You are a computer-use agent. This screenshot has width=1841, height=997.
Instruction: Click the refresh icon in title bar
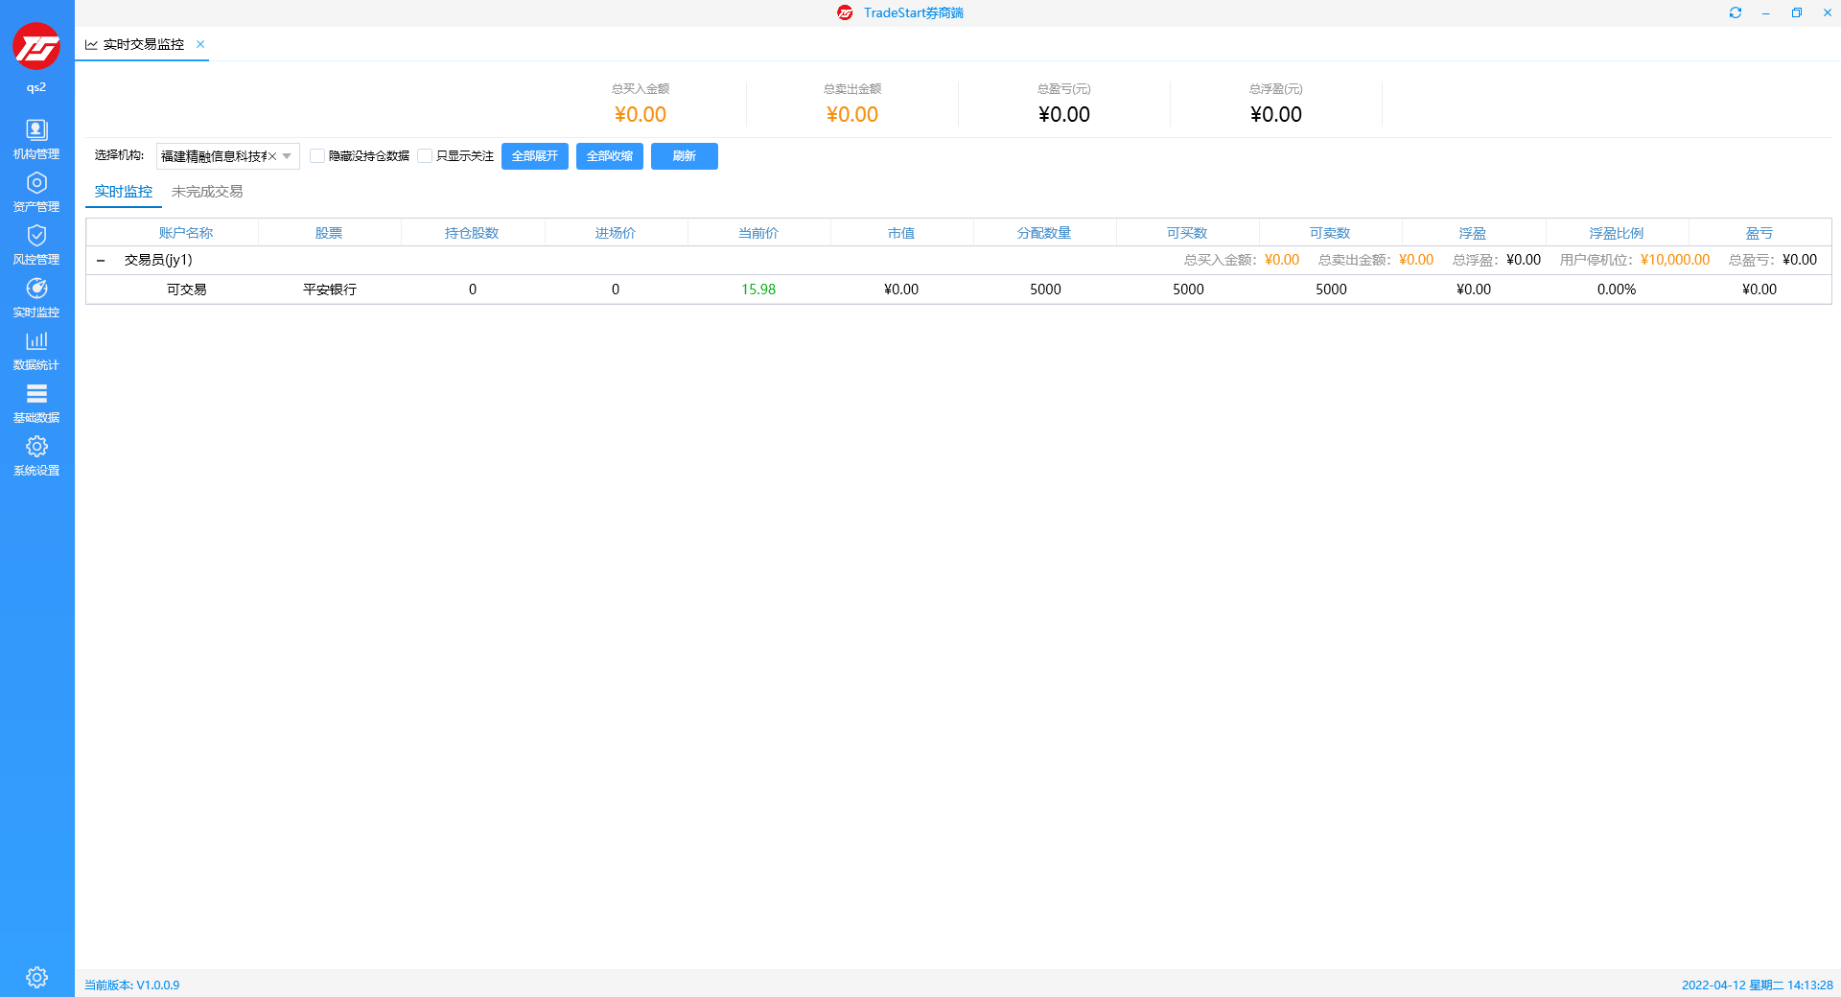coord(1735,12)
